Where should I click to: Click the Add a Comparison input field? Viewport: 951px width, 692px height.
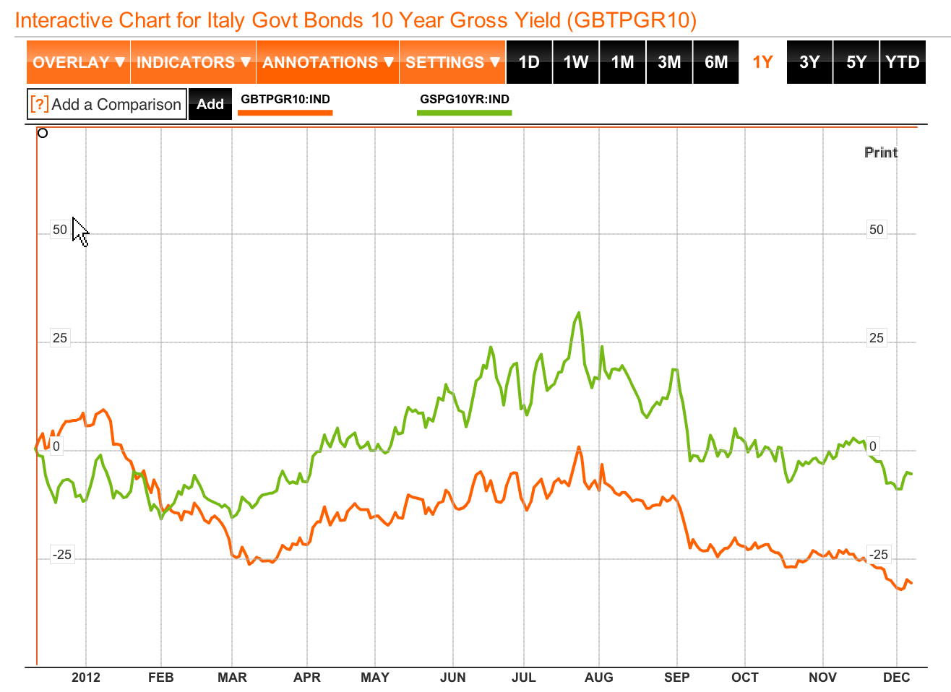point(107,104)
